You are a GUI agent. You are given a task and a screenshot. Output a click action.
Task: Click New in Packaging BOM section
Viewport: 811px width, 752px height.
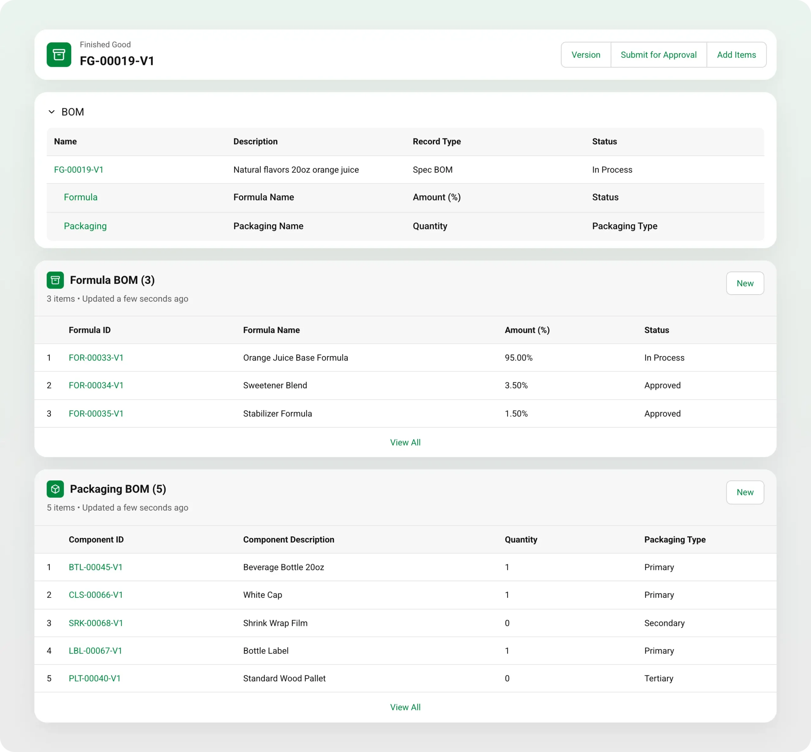coord(745,492)
